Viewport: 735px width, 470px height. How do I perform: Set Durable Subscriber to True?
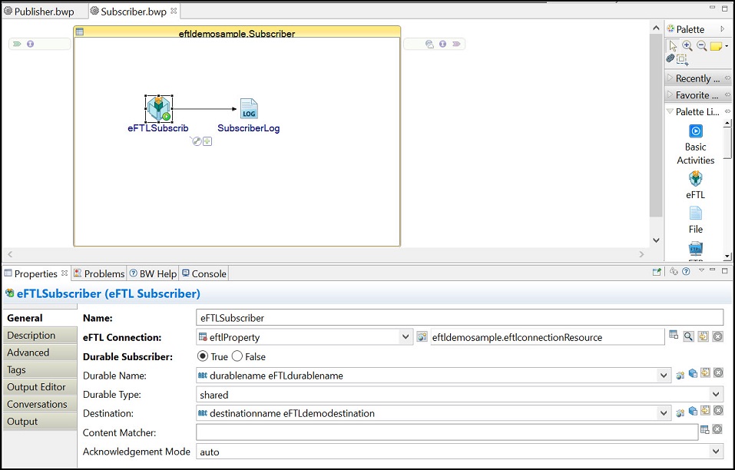[x=203, y=356]
